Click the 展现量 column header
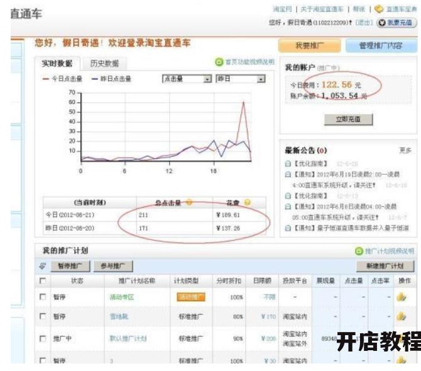The width and height of the screenshot is (421, 371). (x=325, y=281)
